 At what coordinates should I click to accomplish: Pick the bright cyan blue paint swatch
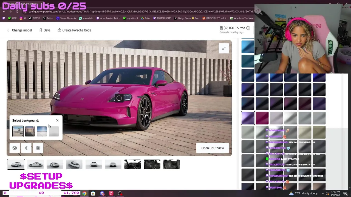[x=248, y=47]
